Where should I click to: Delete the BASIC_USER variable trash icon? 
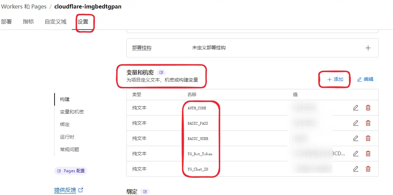point(368,138)
